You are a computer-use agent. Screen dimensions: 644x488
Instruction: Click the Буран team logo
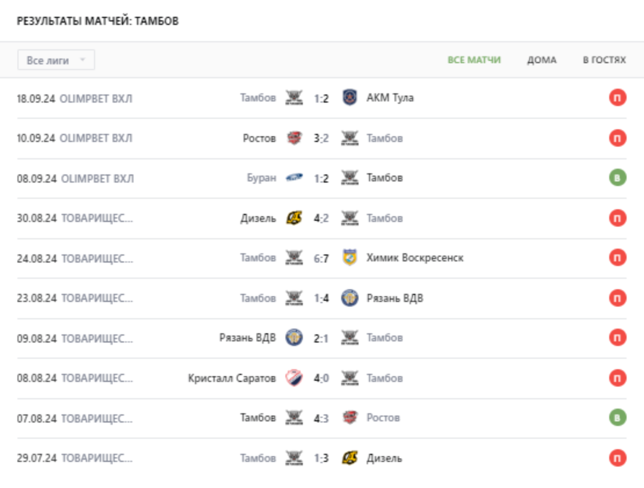click(x=294, y=178)
